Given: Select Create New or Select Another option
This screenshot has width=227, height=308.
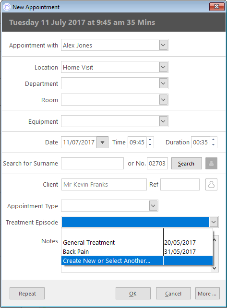Looking at the screenshot, I should point(137,261).
